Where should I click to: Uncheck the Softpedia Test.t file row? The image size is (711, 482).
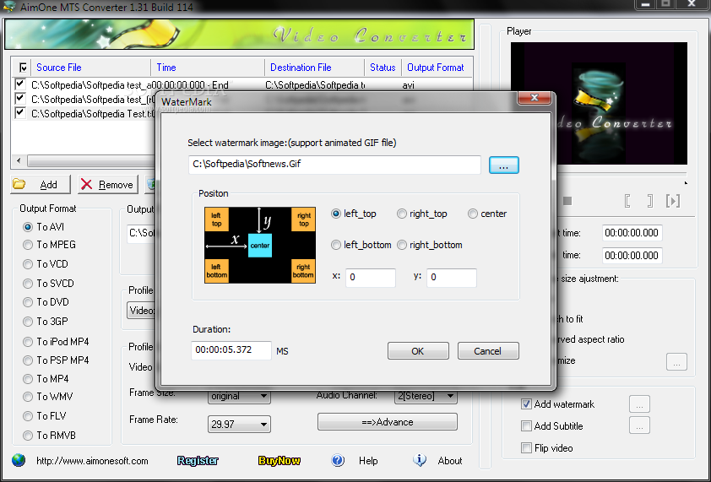point(19,112)
